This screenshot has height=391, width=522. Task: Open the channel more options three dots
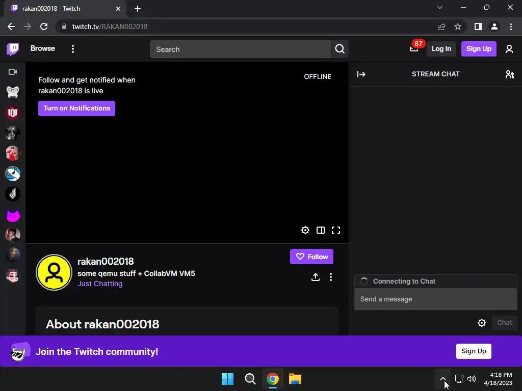[x=330, y=277]
